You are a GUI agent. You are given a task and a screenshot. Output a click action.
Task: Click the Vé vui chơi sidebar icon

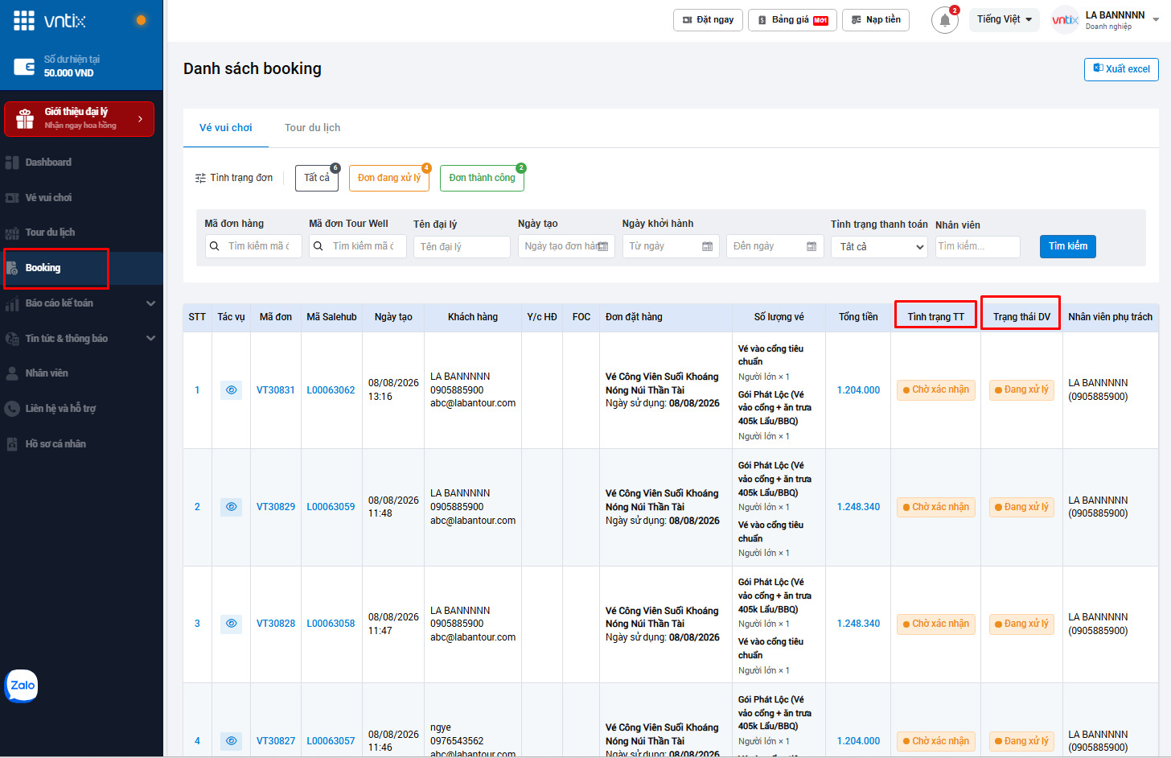point(12,198)
